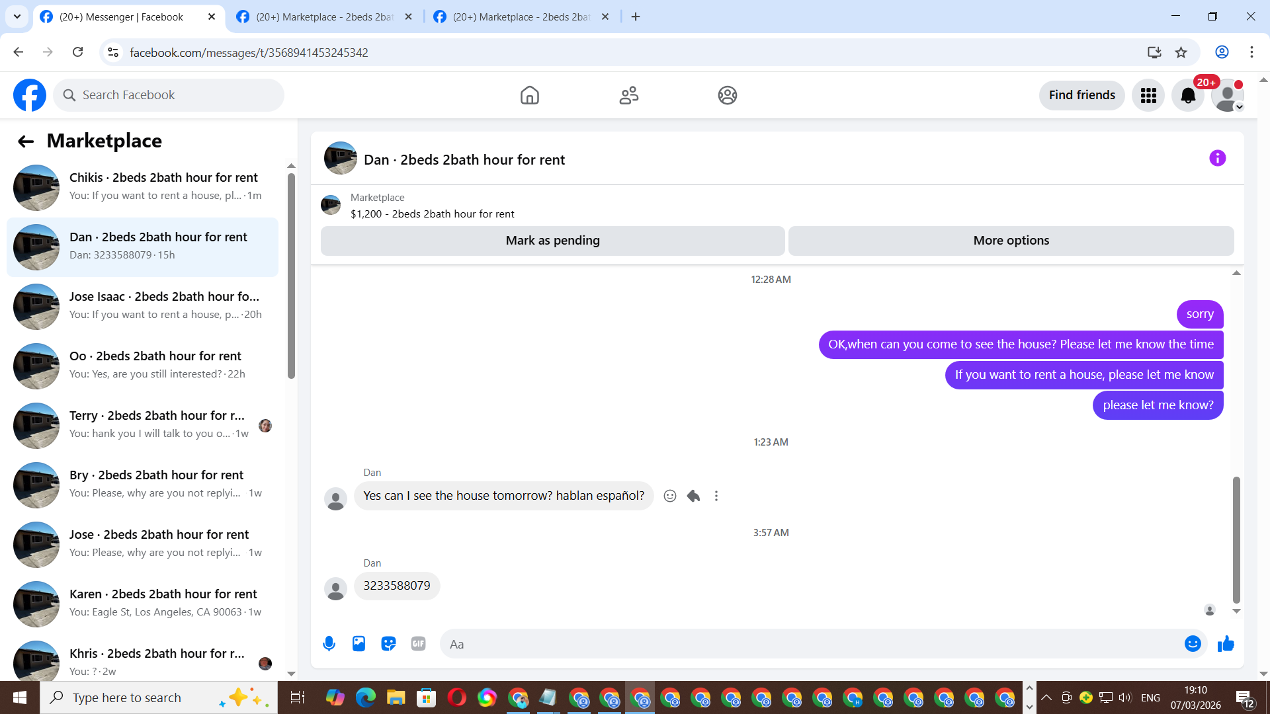Go to the Home feed icon
Image resolution: width=1270 pixels, height=714 pixels.
point(530,95)
